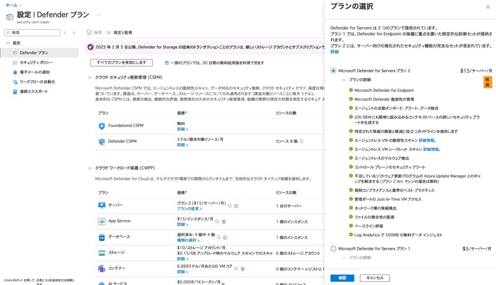Select Microsoft Defender for Servers プラン 2 radio
The image size is (496, 285).
tap(333, 71)
